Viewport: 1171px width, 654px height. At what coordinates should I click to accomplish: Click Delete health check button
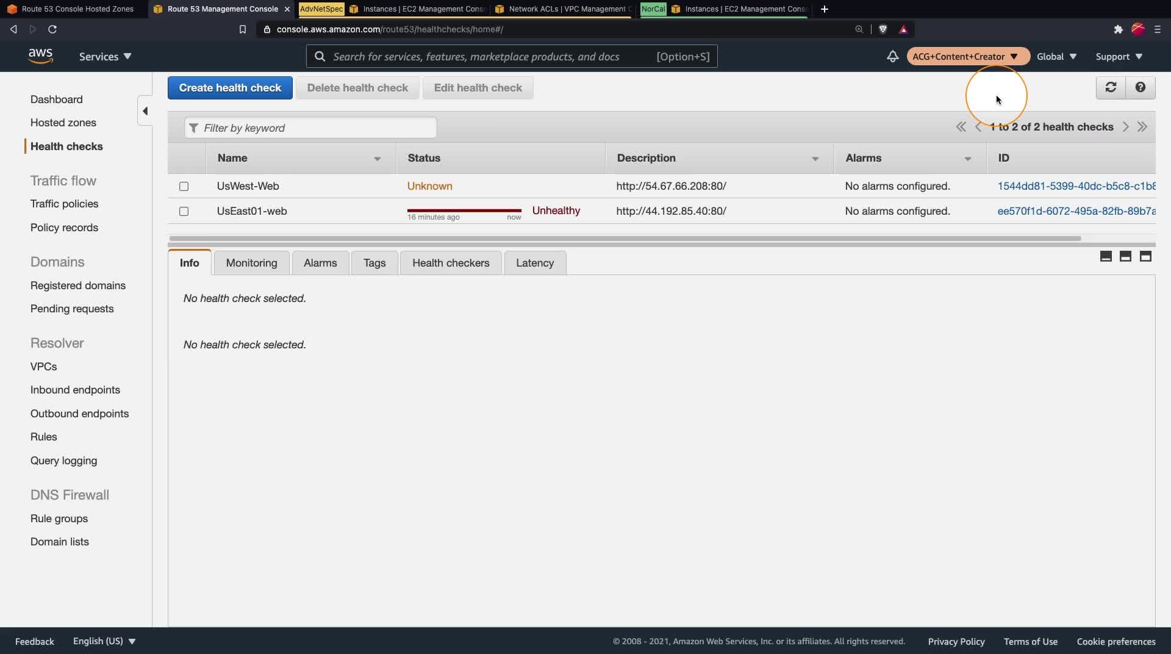point(357,88)
